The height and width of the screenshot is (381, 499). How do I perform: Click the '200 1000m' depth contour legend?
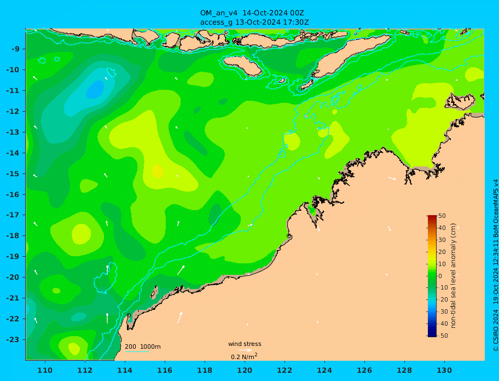click(143, 347)
